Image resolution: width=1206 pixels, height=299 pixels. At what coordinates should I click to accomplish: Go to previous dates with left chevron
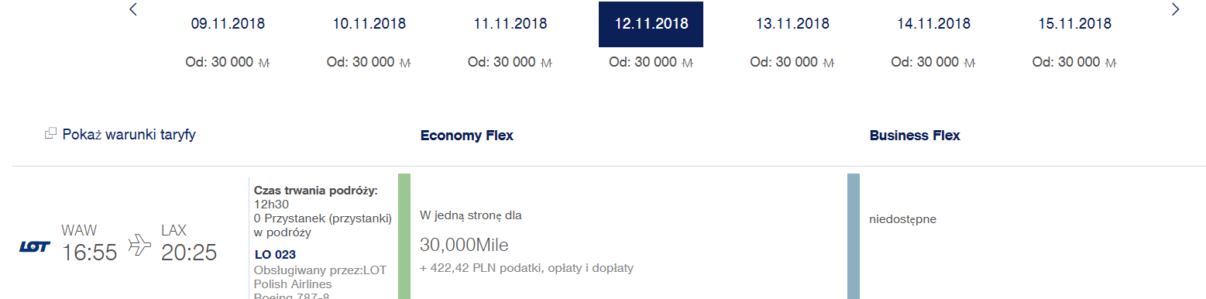tap(132, 9)
